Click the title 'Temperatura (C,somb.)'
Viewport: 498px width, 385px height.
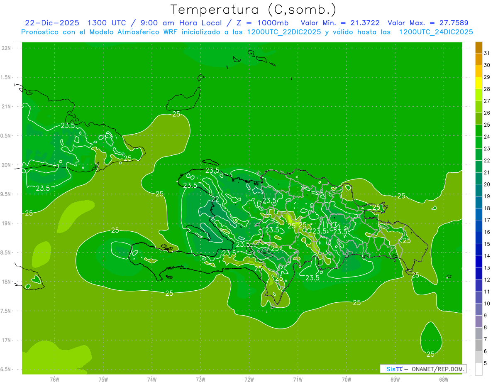253,10
